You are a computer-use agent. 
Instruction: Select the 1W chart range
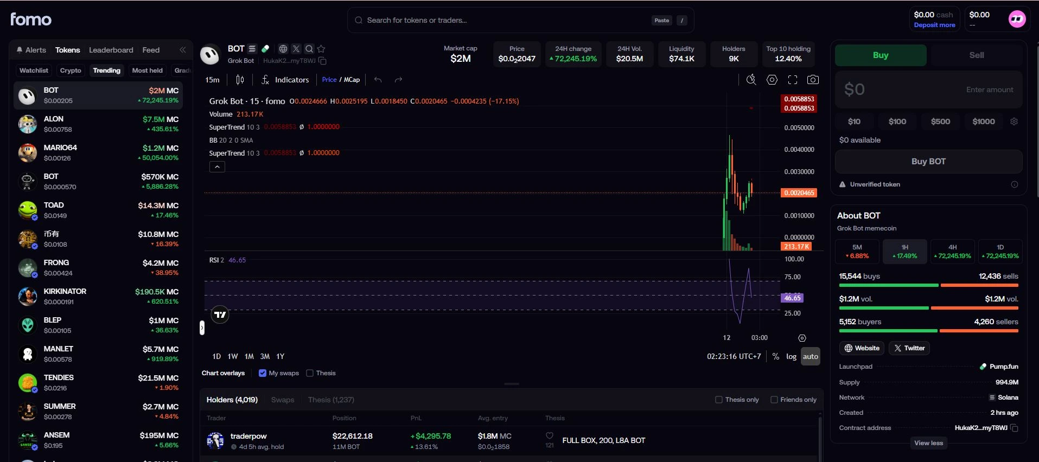click(233, 356)
